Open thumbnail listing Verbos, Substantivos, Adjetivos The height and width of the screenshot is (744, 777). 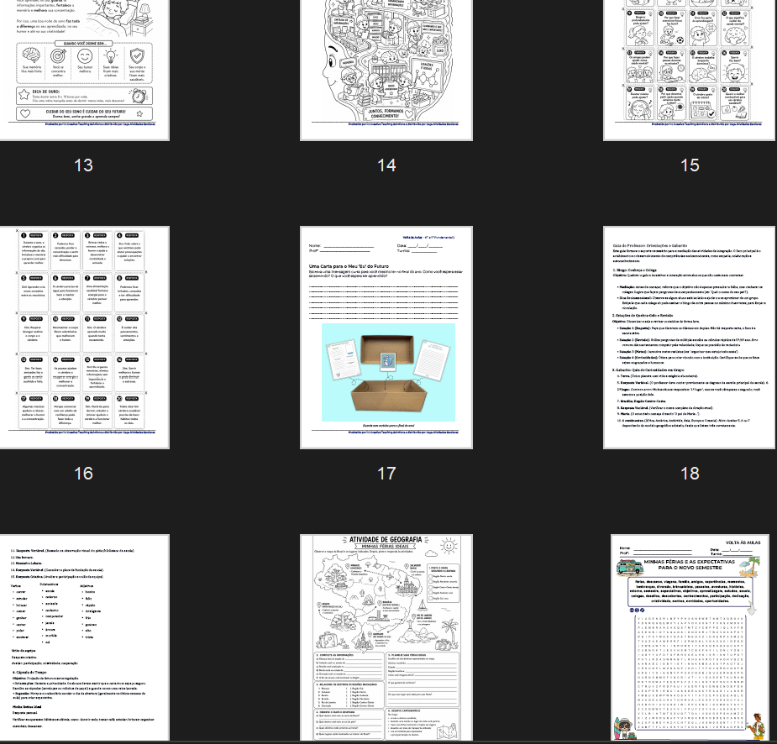pyautogui.click(x=84, y=637)
